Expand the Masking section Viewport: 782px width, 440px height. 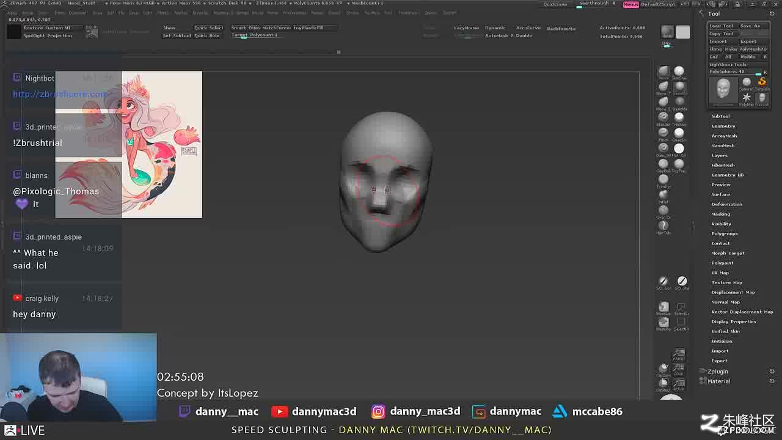(x=720, y=214)
